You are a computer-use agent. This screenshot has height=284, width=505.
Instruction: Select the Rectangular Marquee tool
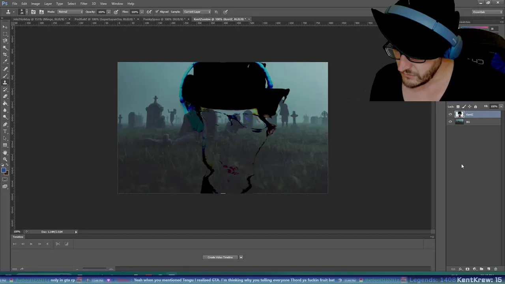tap(5, 34)
